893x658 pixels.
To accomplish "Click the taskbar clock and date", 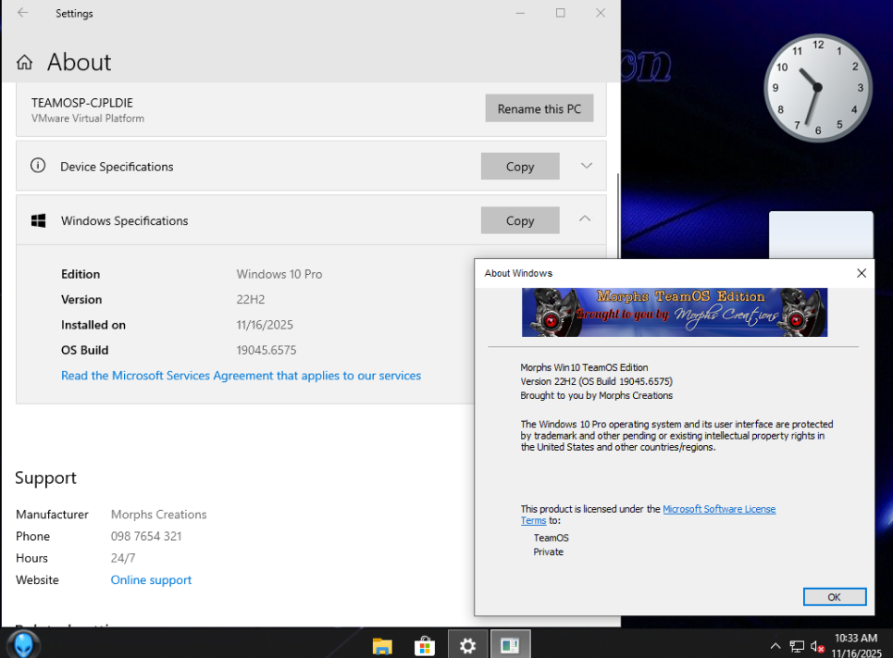I will (855, 645).
